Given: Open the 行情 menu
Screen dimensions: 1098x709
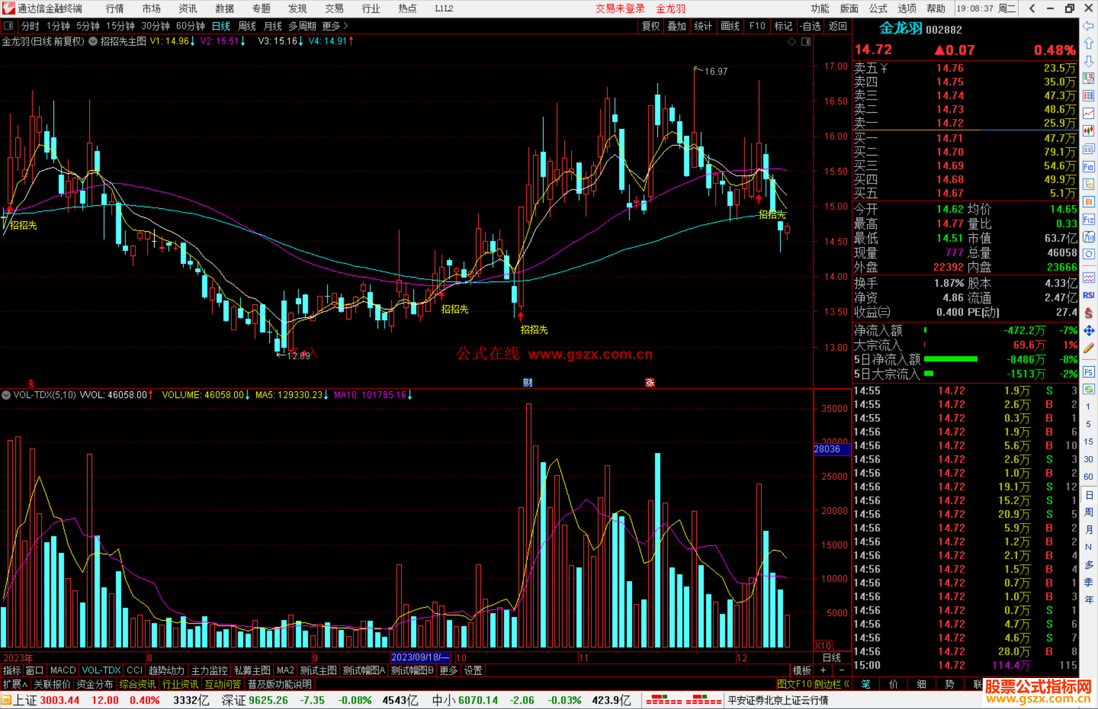Looking at the screenshot, I should point(115,9).
